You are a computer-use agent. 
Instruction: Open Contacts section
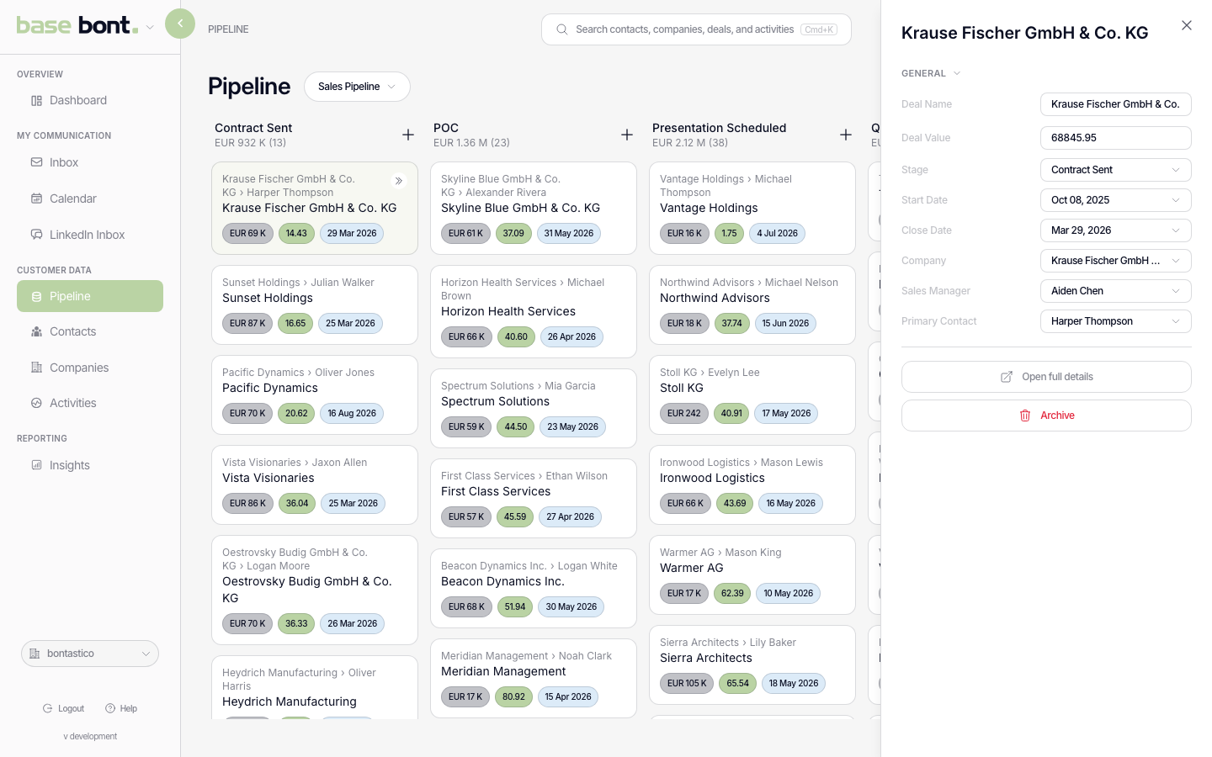tap(90, 331)
